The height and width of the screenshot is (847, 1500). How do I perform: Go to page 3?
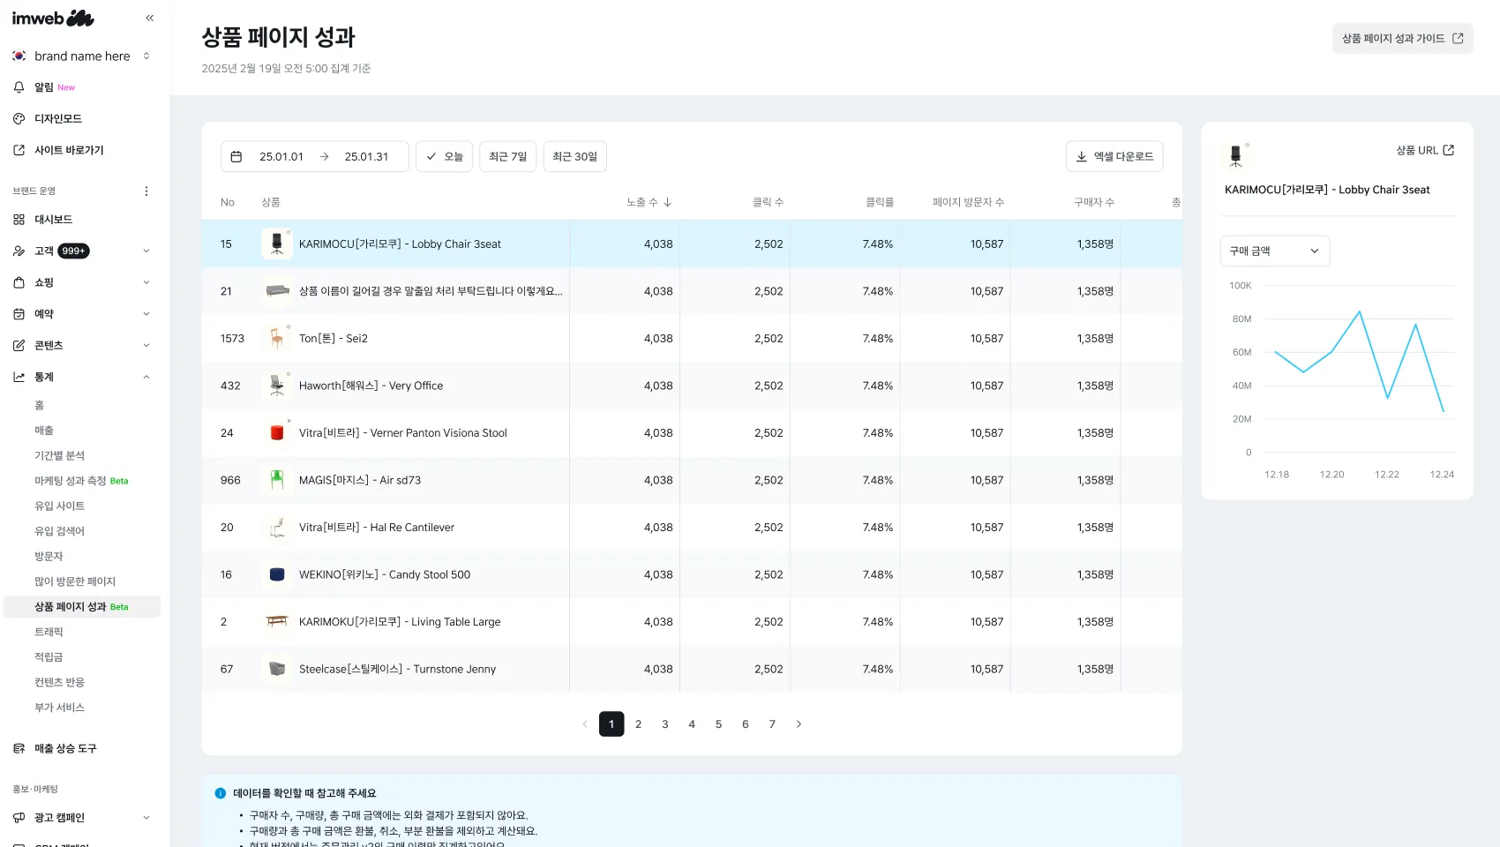point(665,724)
